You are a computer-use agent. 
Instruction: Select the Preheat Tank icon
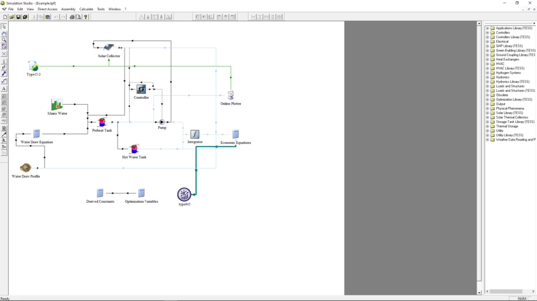(x=102, y=122)
